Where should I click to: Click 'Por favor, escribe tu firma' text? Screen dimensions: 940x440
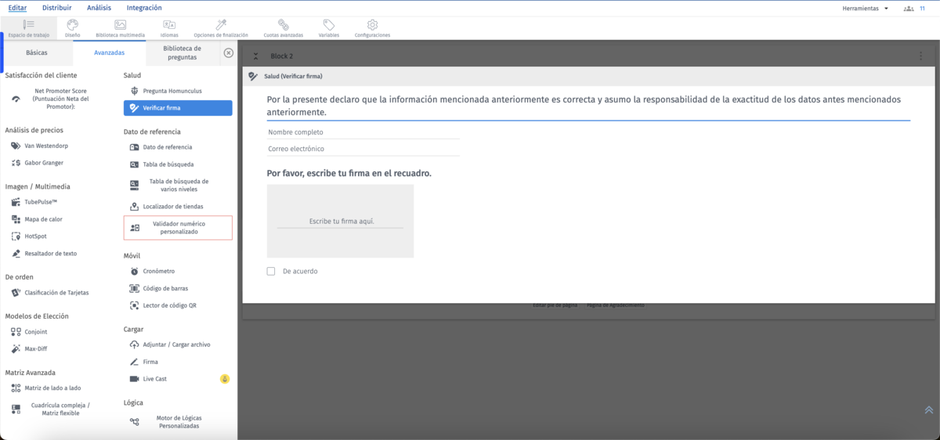point(349,172)
